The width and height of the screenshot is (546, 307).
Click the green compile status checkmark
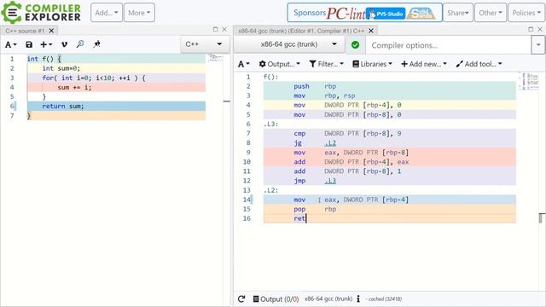click(x=355, y=45)
